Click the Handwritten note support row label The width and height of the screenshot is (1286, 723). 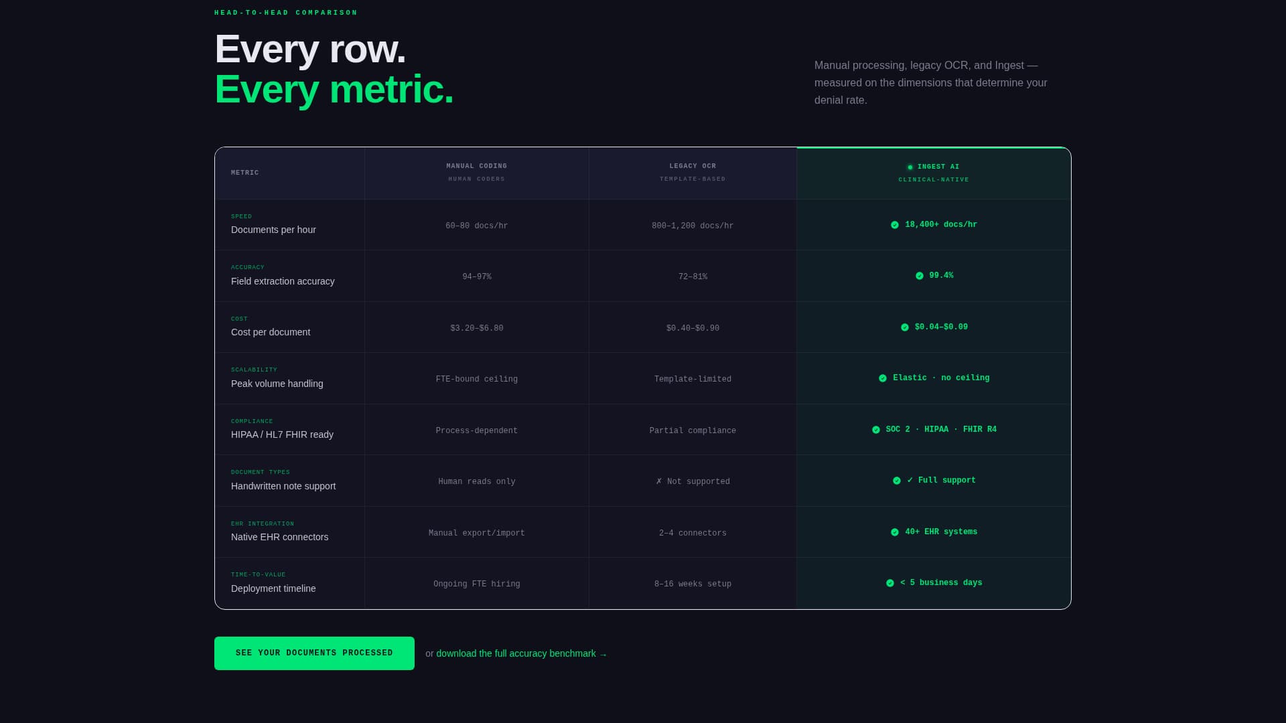[283, 486]
